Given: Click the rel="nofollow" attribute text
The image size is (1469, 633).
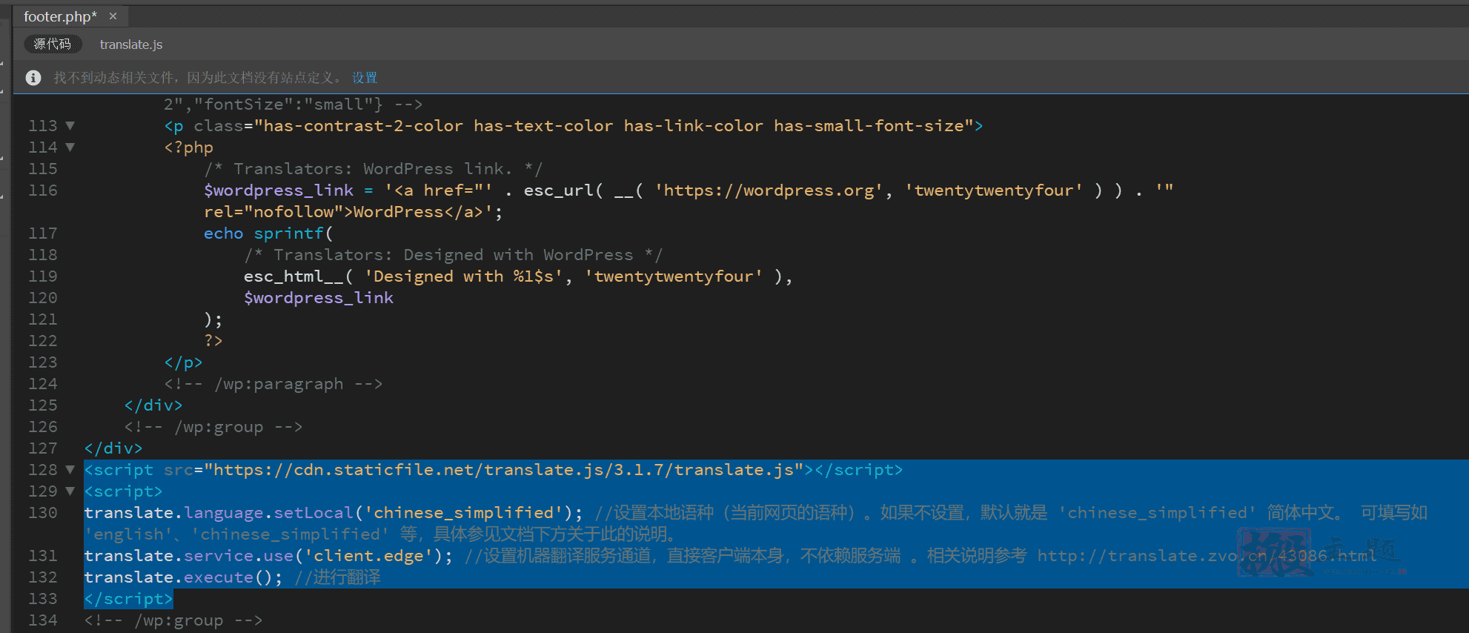Looking at the screenshot, I should click(x=273, y=212).
